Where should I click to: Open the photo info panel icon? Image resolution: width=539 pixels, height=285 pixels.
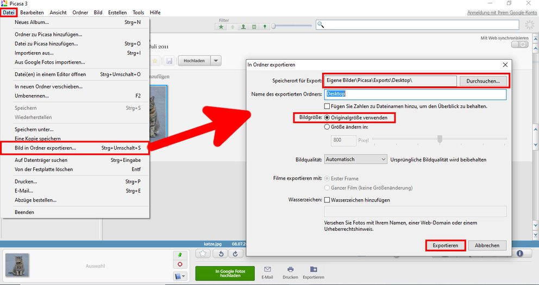[x=519, y=254]
